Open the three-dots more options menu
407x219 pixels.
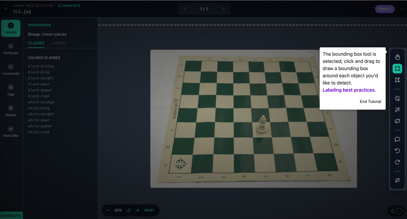pyautogui.click(x=400, y=9)
